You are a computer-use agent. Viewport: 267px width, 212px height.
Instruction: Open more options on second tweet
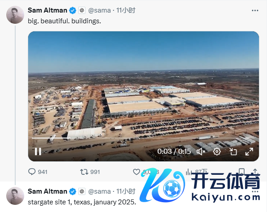click(x=255, y=191)
